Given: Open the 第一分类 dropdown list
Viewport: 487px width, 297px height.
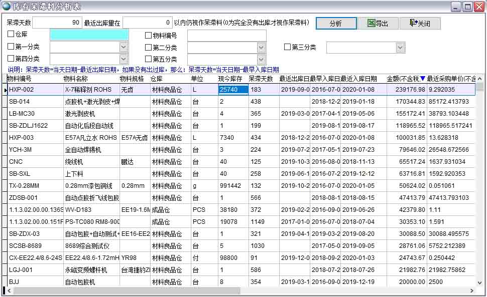Looking at the screenshot, I should click(124, 47).
